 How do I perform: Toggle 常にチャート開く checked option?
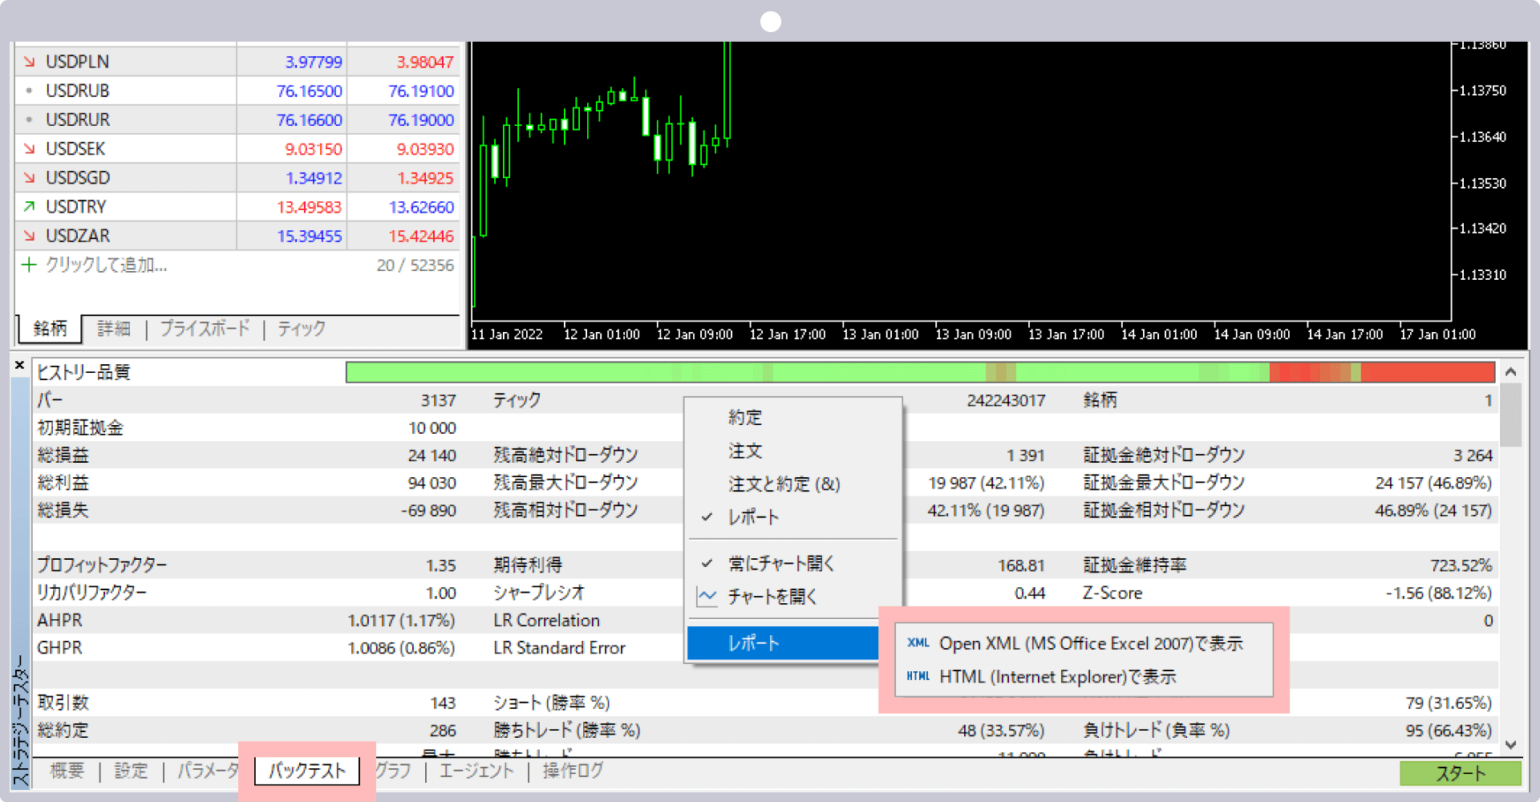[x=794, y=564]
